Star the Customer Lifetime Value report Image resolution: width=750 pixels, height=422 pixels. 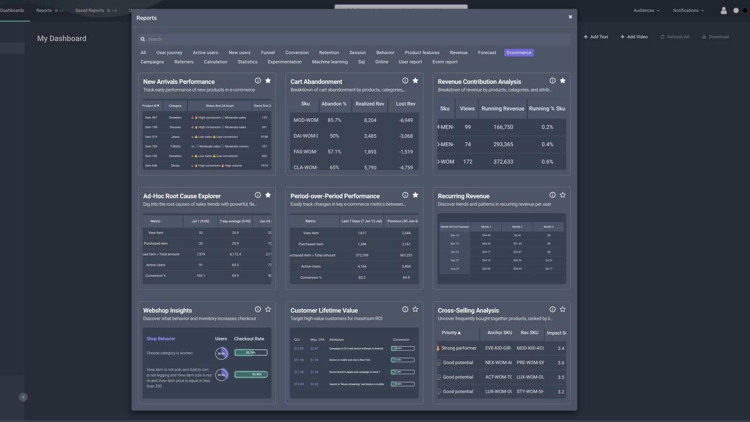click(x=415, y=309)
